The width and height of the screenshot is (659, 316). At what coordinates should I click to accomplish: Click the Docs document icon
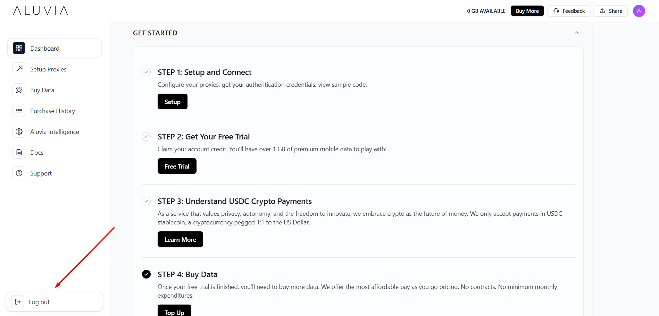pyautogui.click(x=19, y=152)
